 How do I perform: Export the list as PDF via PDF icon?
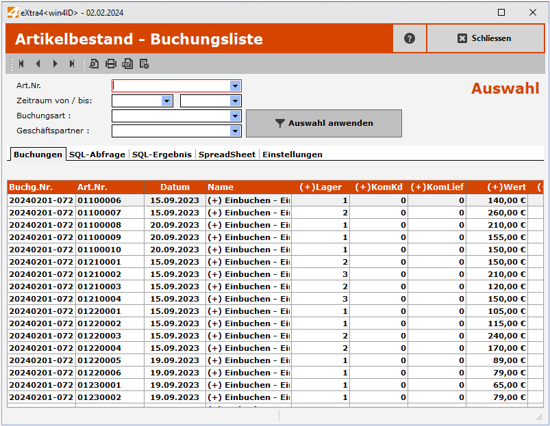tap(127, 64)
